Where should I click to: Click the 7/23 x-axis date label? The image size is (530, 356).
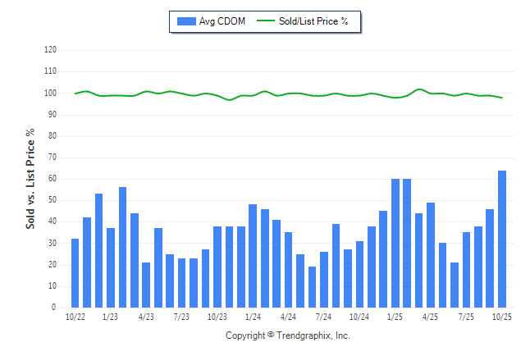pyautogui.click(x=181, y=317)
